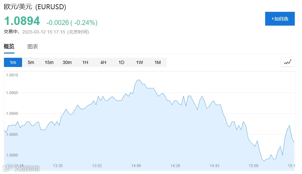The image size is (302, 174).
Task: Click the watermark logo at bottom left
Action: pos(21,168)
